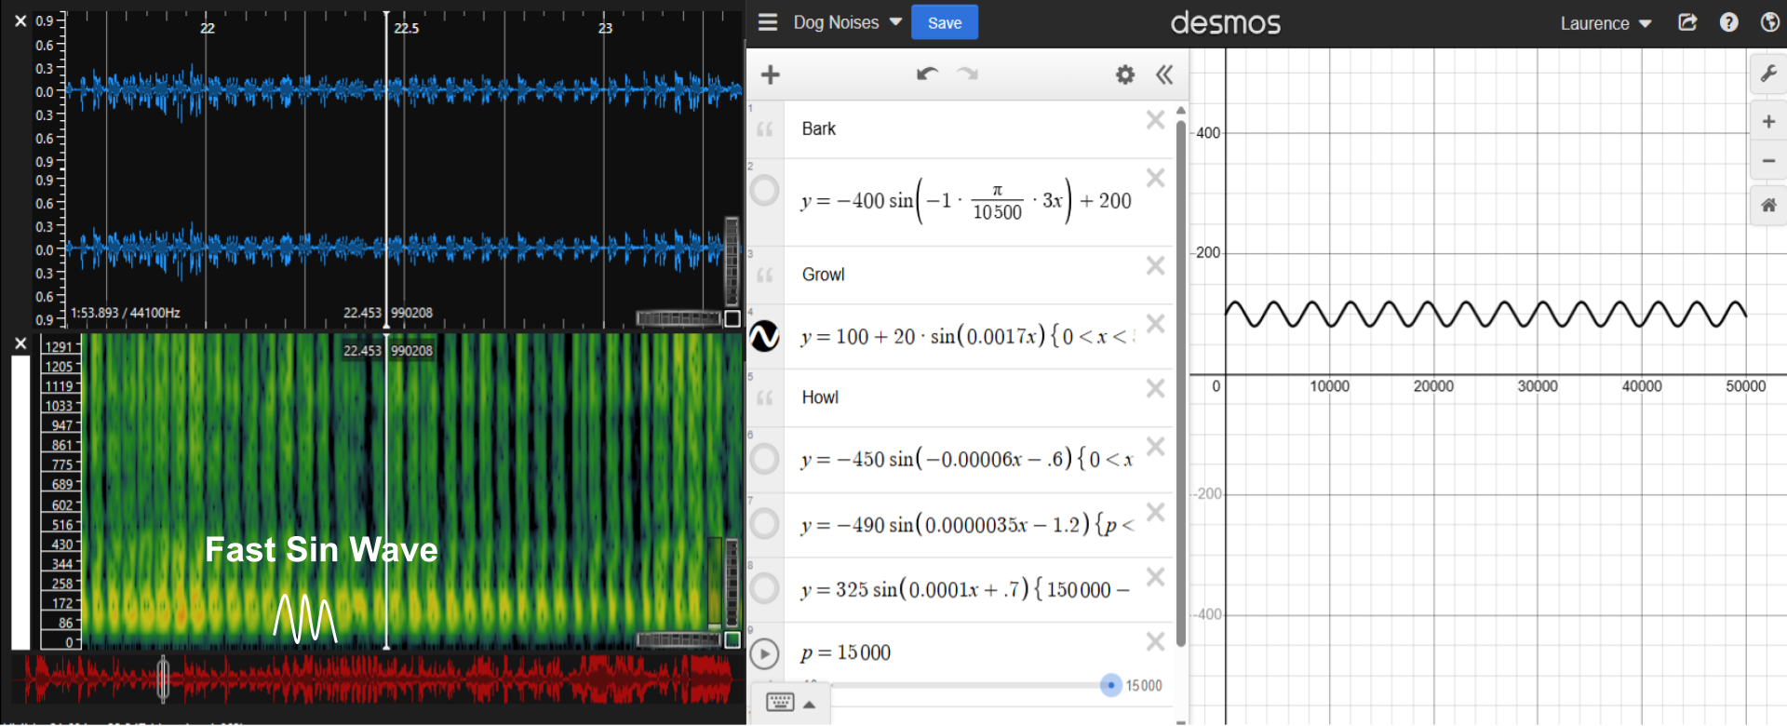Click the Howl note text
This screenshot has height=726, width=1787.
click(820, 397)
